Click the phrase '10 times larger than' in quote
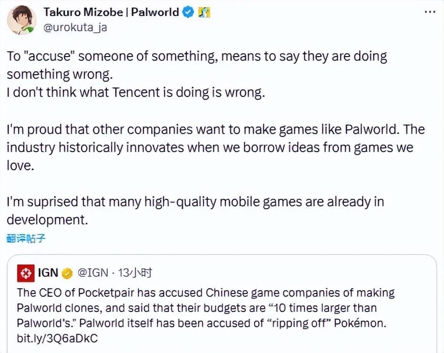 327,308
